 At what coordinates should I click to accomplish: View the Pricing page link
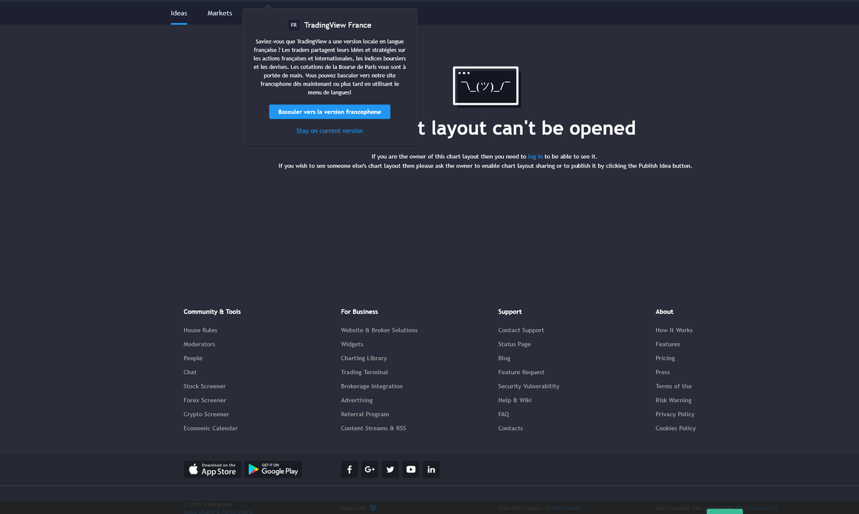coord(665,358)
